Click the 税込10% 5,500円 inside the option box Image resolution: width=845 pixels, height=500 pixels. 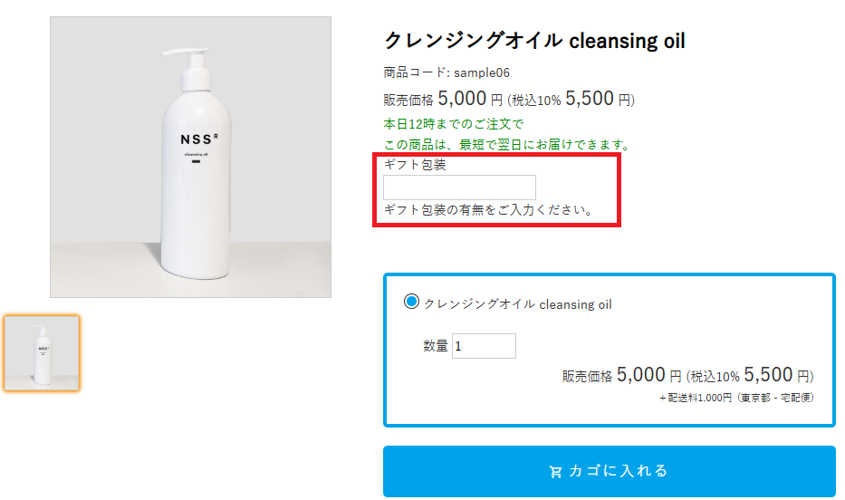[x=750, y=375]
